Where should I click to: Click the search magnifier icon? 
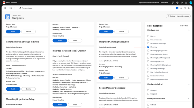(189, 8)
